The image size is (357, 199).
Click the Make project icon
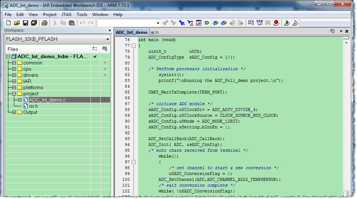tap(260, 23)
